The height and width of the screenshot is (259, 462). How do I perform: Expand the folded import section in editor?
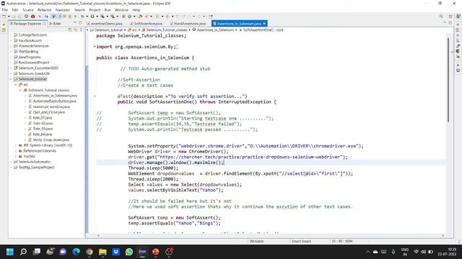[x=95, y=47]
